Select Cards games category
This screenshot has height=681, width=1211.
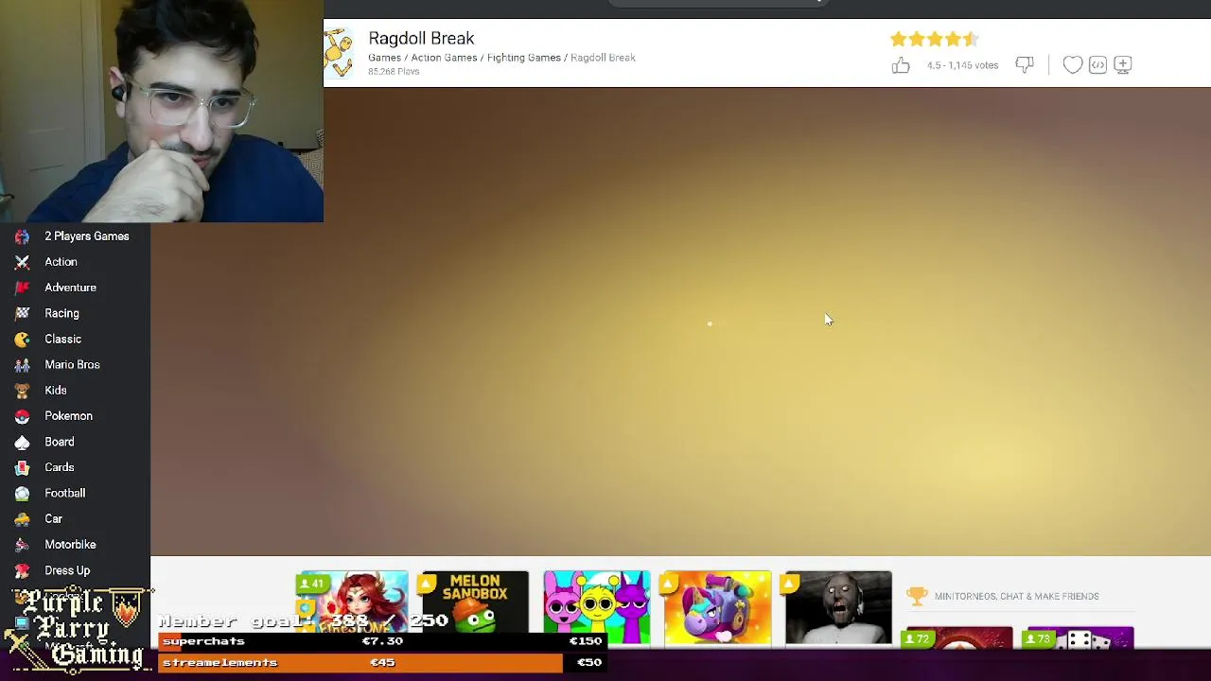59,467
